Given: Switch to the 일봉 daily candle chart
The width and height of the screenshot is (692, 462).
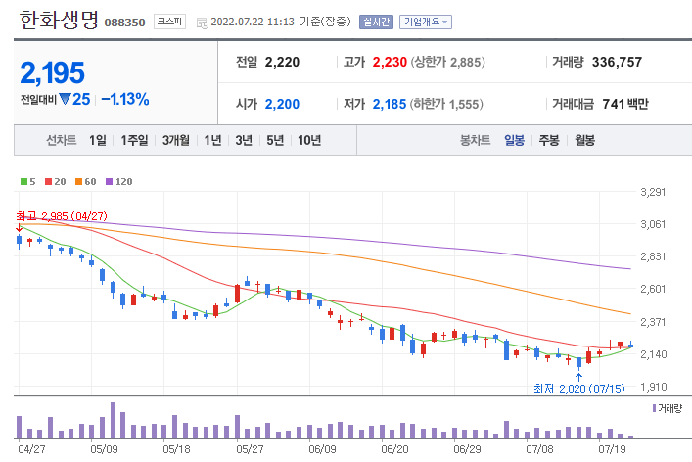Looking at the screenshot, I should (x=514, y=140).
